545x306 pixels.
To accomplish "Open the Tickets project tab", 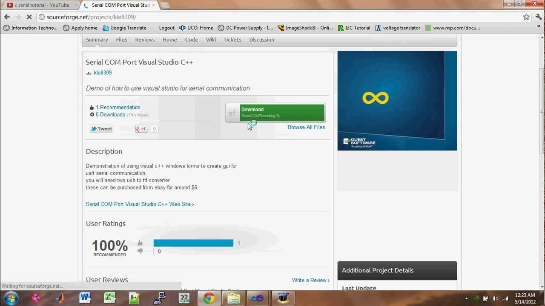I will coord(232,40).
